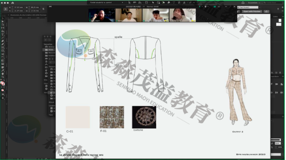
Task: Toggle the microphone in the meeting bar
Action: click(x=200, y=7)
